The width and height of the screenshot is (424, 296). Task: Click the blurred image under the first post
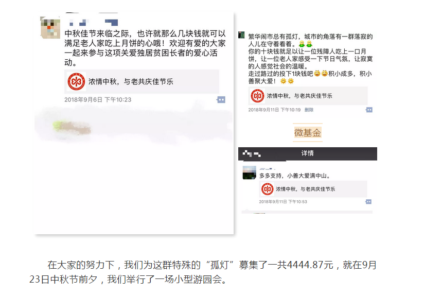(133, 123)
